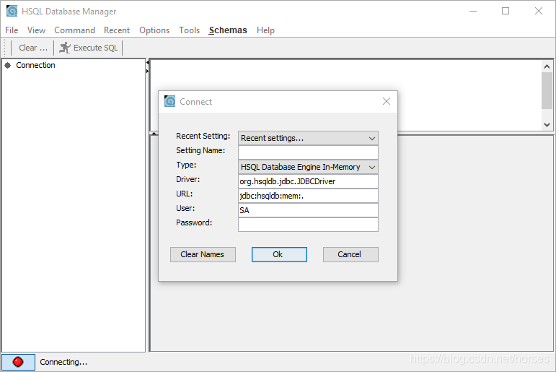Collapse tree pane with left splitter arrow

pos(148,63)
